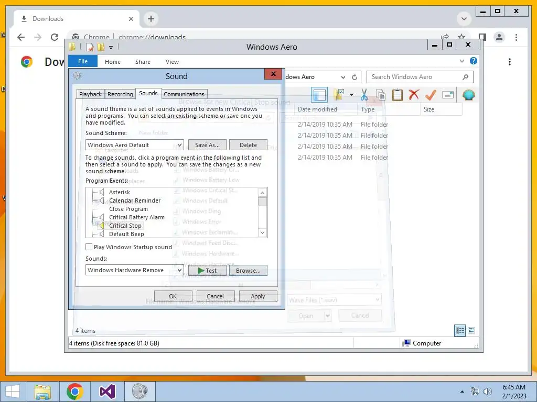Open Visual Studio from the taskbar

pyautogui.click(x=107, y=392)
